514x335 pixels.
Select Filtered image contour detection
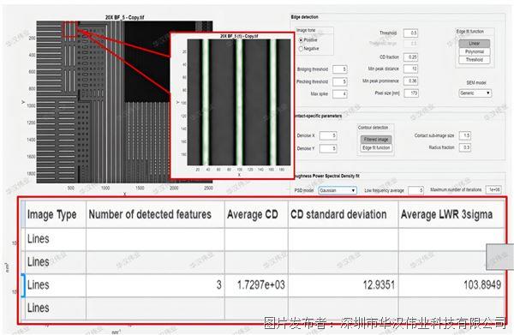(x=376, y=140)
